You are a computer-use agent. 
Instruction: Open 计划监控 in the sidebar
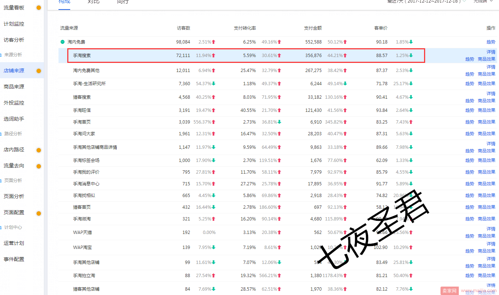click(x=14, y=24)
